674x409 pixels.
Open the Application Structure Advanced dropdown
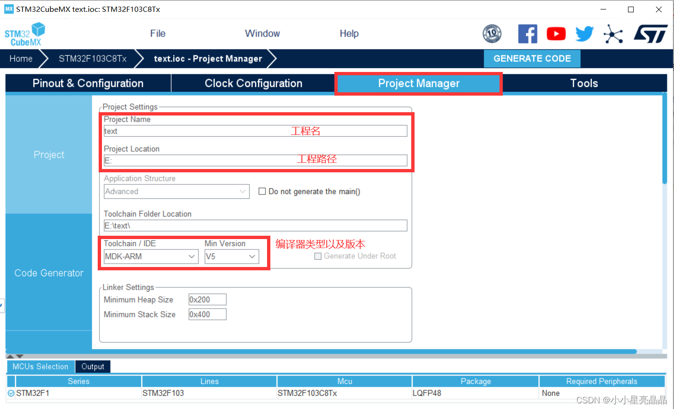[177, 191]
